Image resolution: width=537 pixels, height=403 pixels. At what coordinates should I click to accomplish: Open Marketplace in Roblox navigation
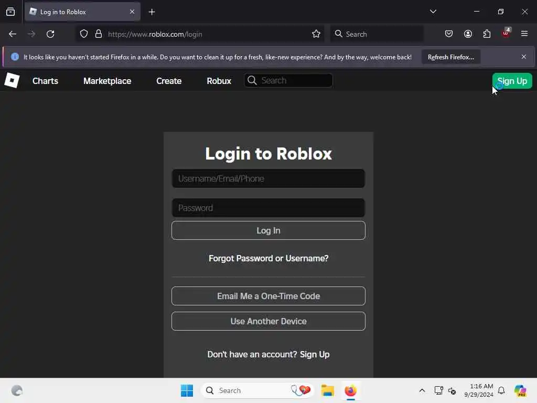pos(107,81)
